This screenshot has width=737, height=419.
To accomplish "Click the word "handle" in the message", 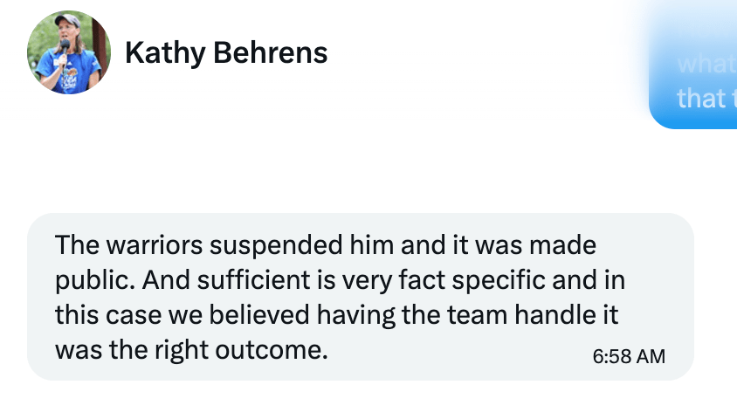I will tap(562, 315).
